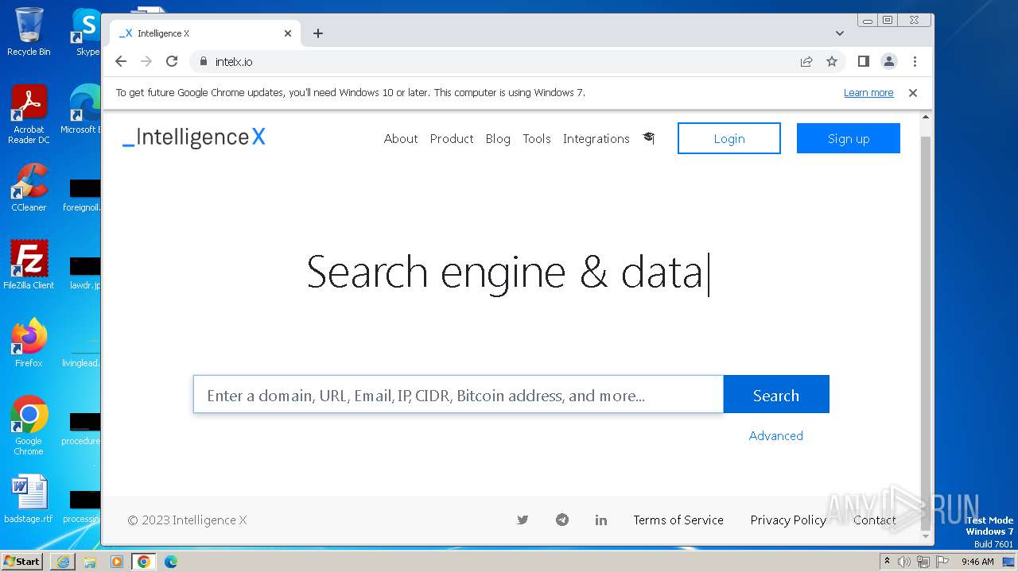Open Windows Media Player taskbar icon
The width and height of the screenshot is (1018, 572).
117,562
